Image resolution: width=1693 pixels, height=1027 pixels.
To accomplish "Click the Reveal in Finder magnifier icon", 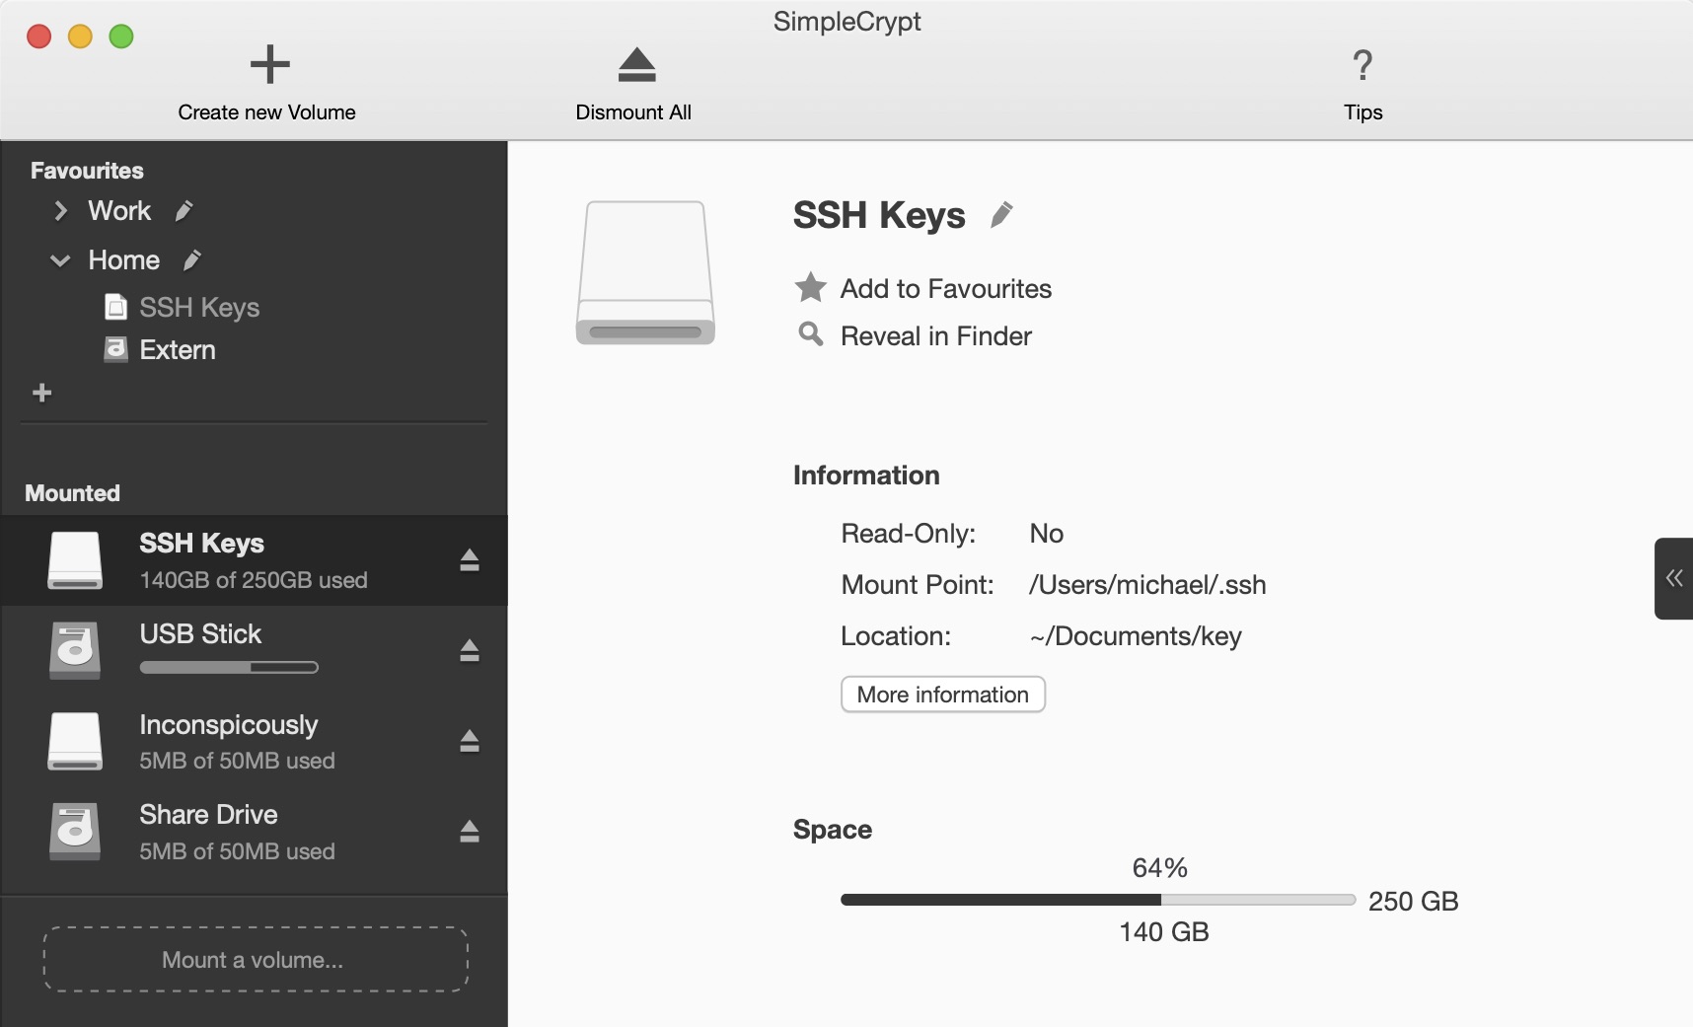I will click(811, 334).
